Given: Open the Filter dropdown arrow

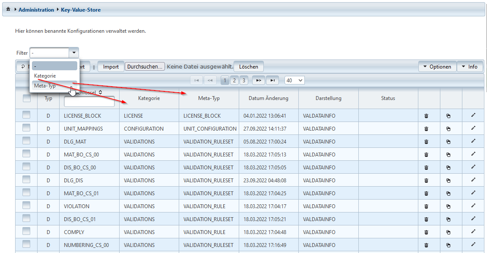Looking at the screenshot, I should (x=74, y=53).
